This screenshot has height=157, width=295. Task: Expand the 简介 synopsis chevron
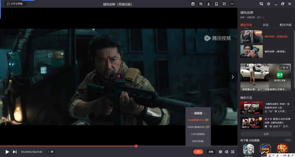[261, 18]
